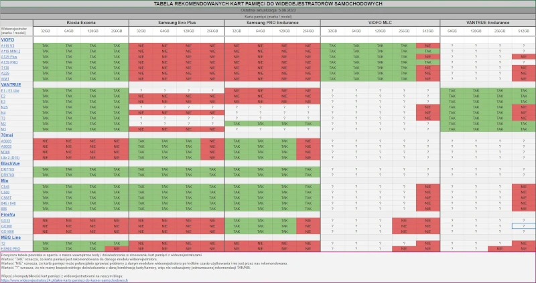The height and width of the screenshot is (283, 536).
Task: Open the M300 model link
Action: [5, 152]
